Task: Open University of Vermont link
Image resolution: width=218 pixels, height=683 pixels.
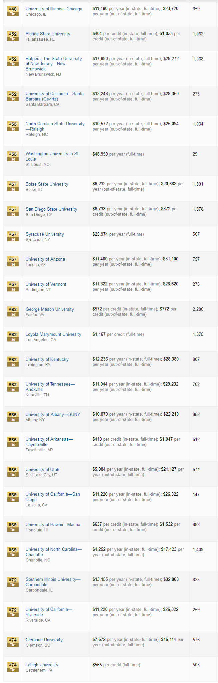Action: [46, 284]
